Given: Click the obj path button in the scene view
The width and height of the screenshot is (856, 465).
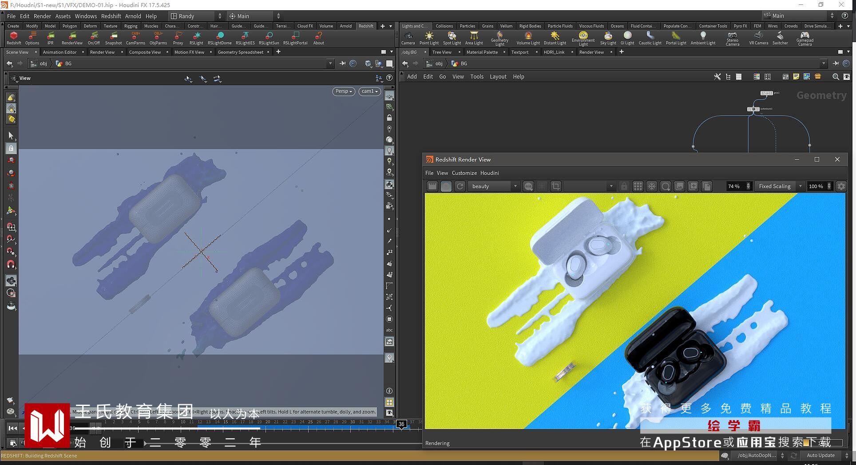Looking at the screenshot, I should pos(39,63).
